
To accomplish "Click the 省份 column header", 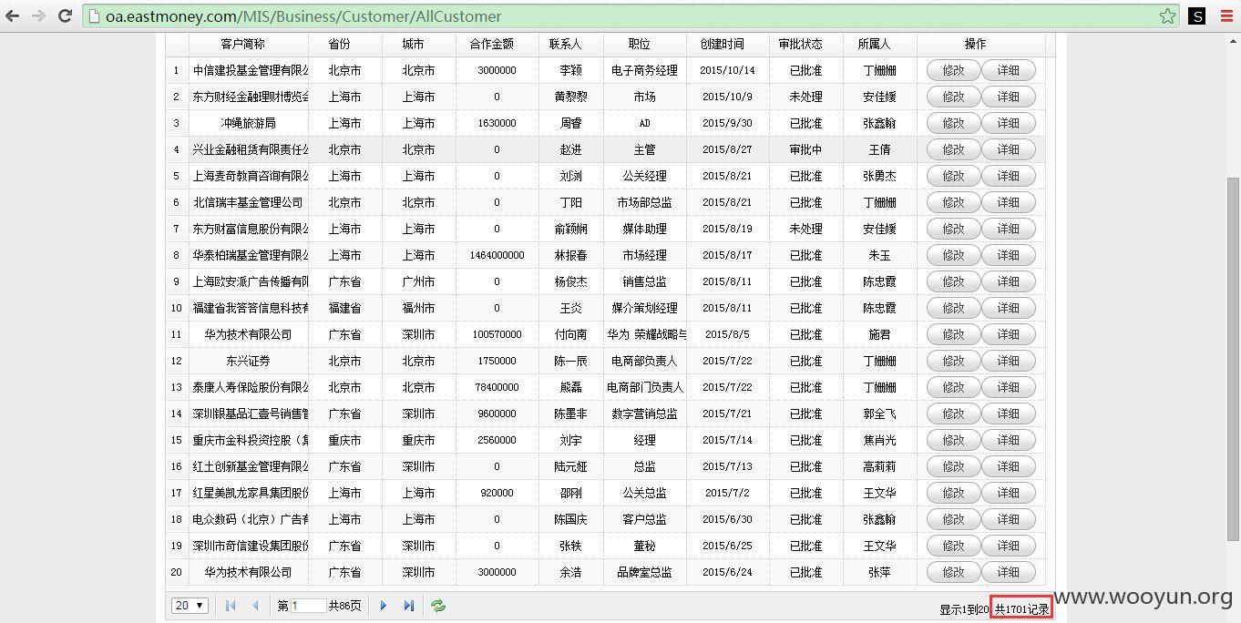I will pyautogui.click(x=339, y=44).
